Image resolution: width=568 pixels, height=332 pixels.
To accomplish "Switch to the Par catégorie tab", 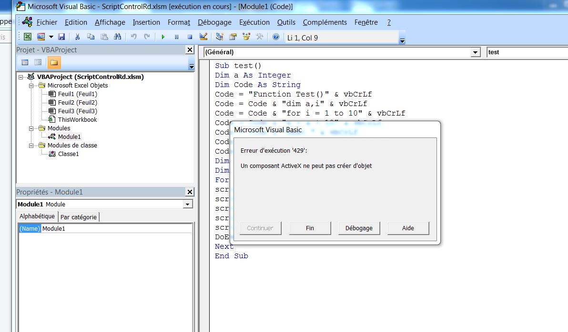I will 79,217.
